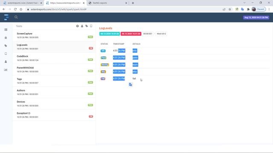The height and width of the screenshot is (153, 273).
Task: Open the search icon in header
Action: point(16,17)
